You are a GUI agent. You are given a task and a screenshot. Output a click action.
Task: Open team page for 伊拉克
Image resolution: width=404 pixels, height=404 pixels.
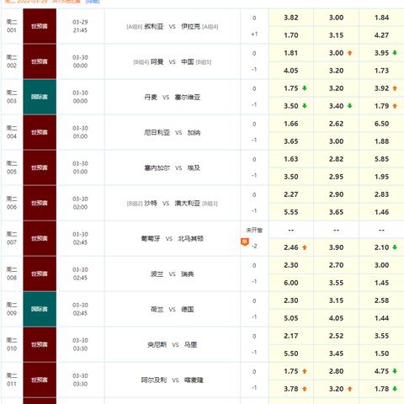pos(191,27)
